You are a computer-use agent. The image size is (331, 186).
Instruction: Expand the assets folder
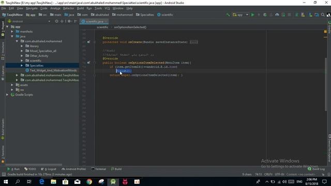12,85
